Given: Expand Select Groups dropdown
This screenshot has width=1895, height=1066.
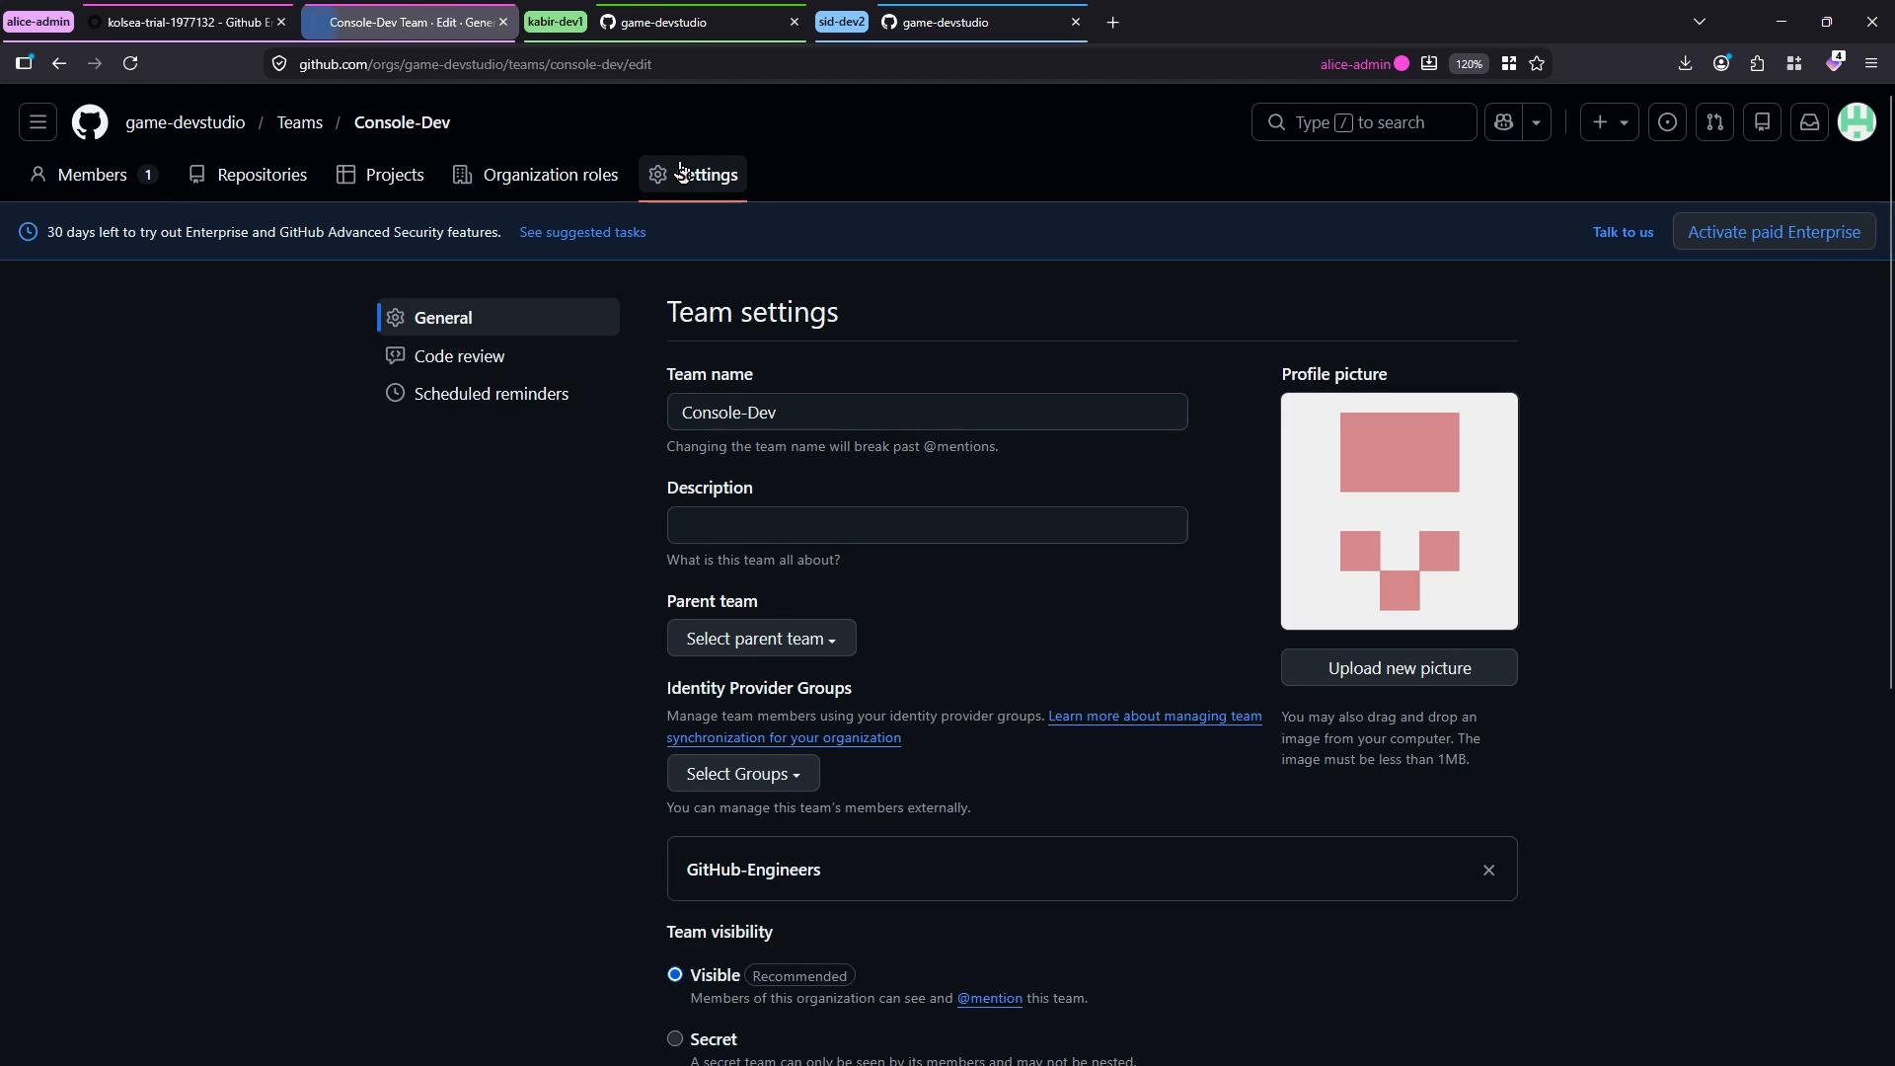Looking at the screenshot, I should coord(743,774).
